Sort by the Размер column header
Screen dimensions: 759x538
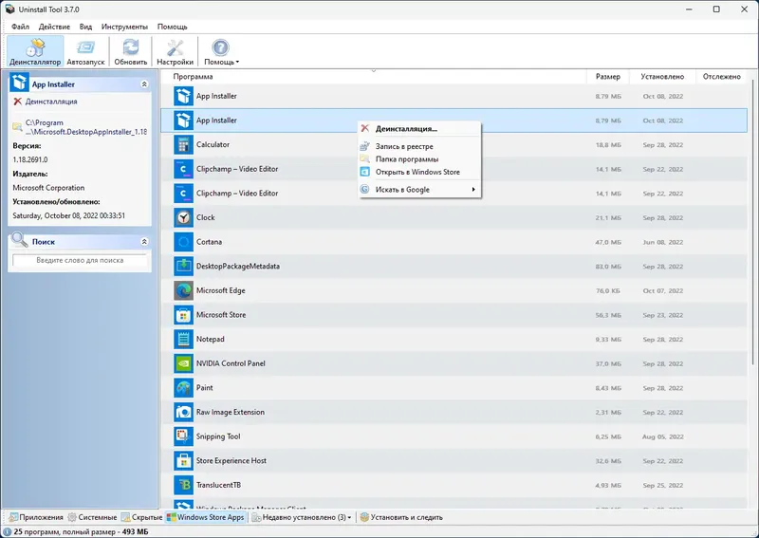[608, 77]
